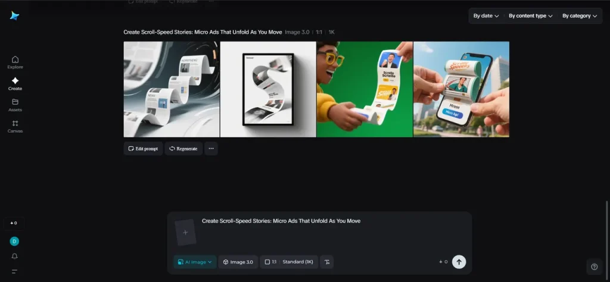Image resolution: width=610 pixels, height=282 pixels.
Task: Click the help question mark icon
Action: 594,267
